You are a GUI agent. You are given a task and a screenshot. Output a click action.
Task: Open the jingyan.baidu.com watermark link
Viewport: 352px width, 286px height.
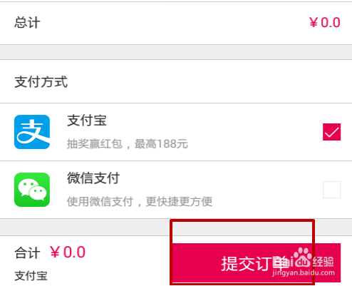(304, 272)
